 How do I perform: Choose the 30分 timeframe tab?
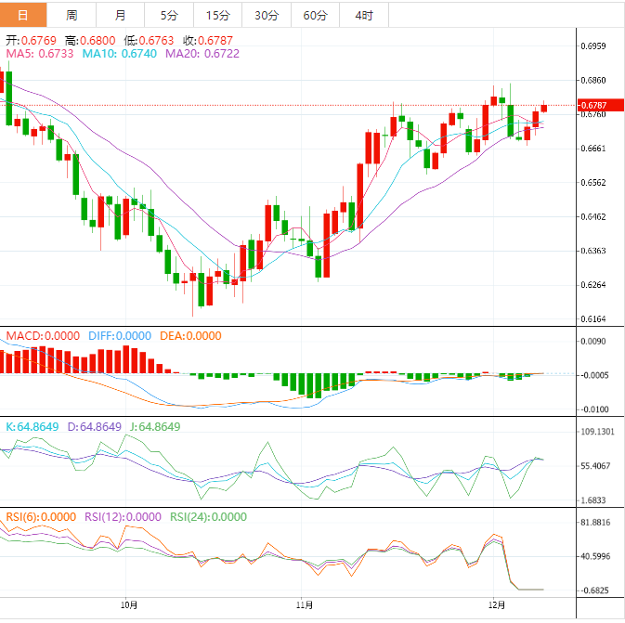click(266, 15)
